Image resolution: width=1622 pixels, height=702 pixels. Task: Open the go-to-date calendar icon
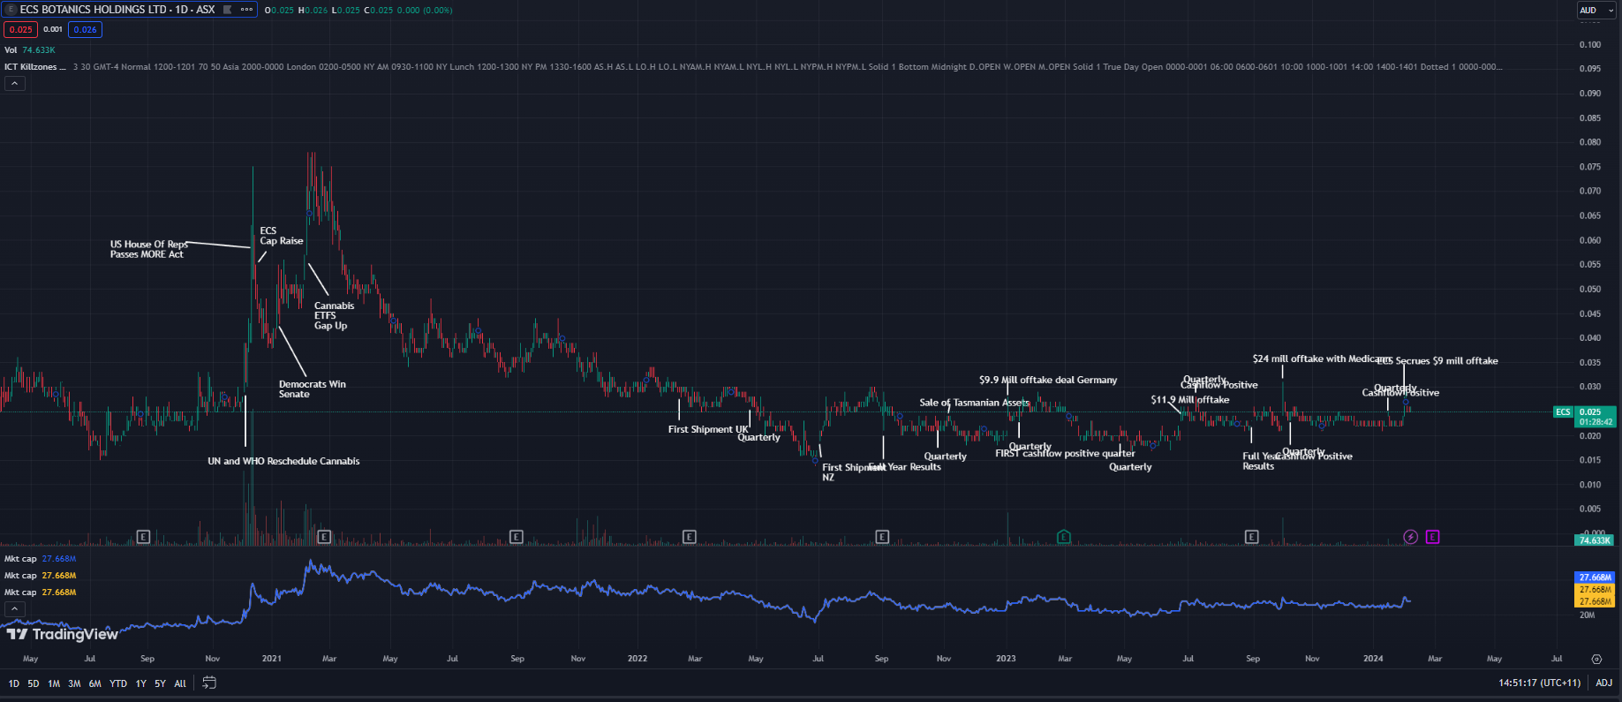point(209,683)
